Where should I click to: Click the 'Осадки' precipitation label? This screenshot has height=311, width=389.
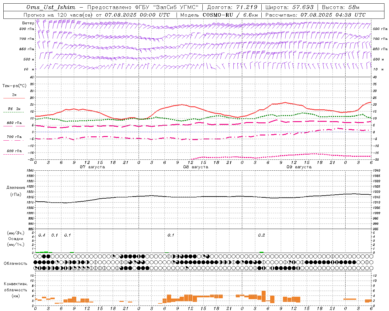pyautogui.click(x=16, y=239)
